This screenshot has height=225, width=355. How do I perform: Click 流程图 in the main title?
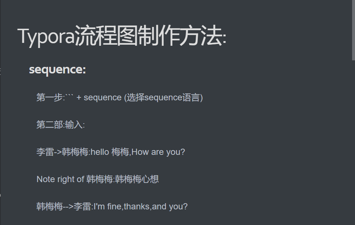tap(106, 36)
